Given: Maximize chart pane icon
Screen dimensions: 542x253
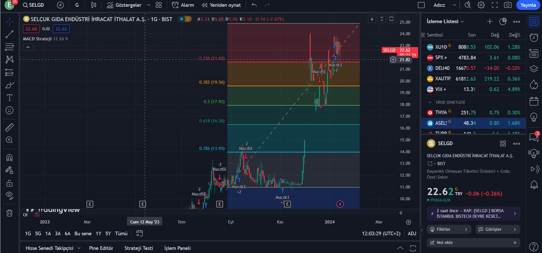Looking at the screenshot, I should point(391,19).
